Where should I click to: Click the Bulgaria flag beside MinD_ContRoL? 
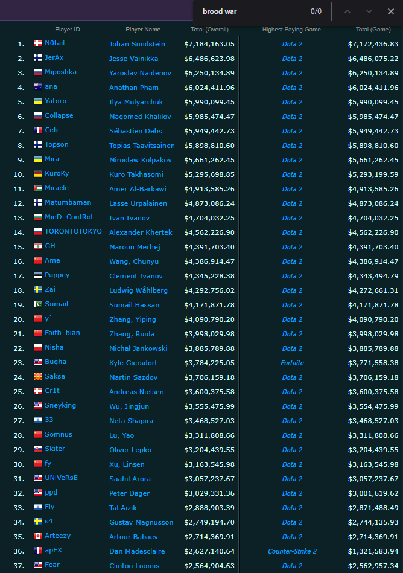[x=38, y=217]
